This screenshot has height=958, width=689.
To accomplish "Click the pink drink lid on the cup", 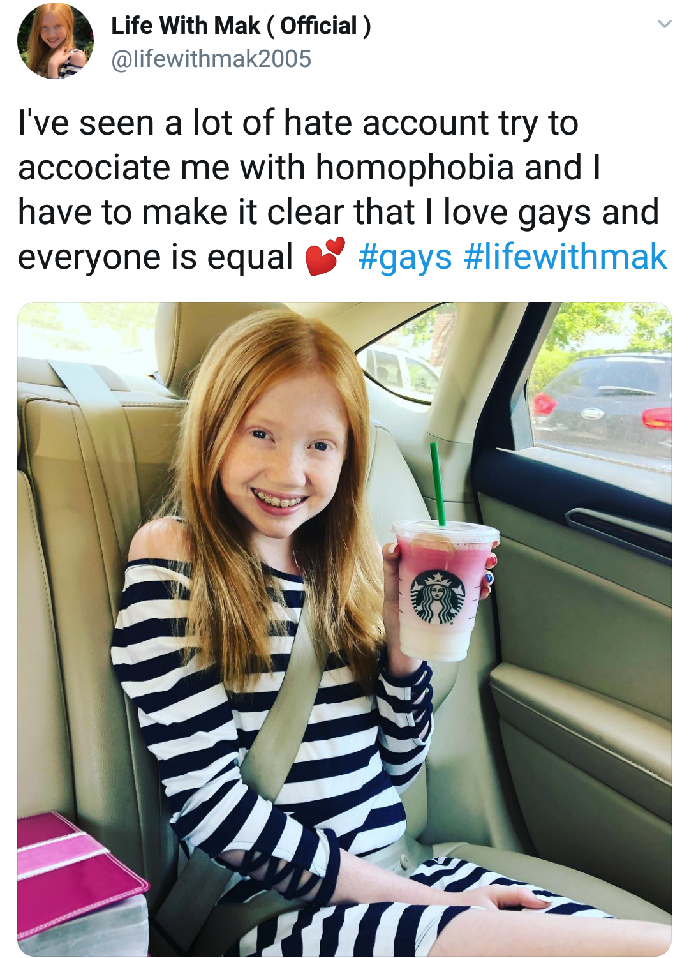I will [x=445, y=532].
